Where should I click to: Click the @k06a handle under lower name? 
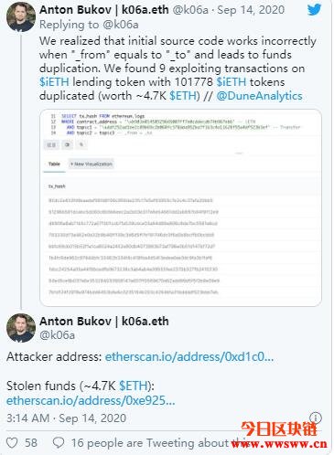pyautogui.click(x=57, y=335)
